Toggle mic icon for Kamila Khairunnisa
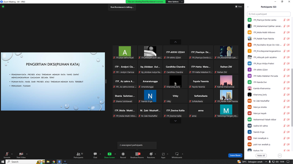Screen dimensions: 293x164 pos(284,88)
